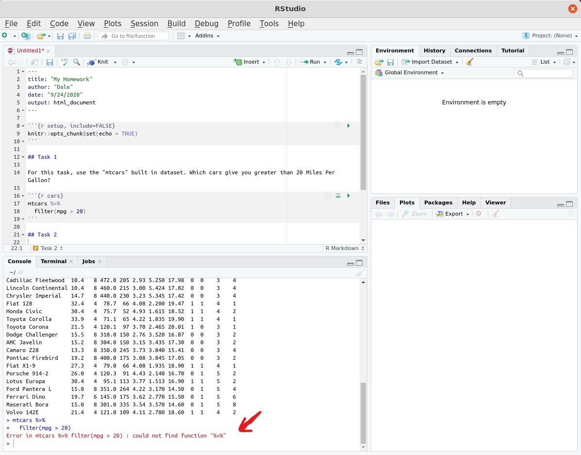This screenshot has height=455, width=581.
Task: Open the workspace panes grid icon
Action: (181, 35)
